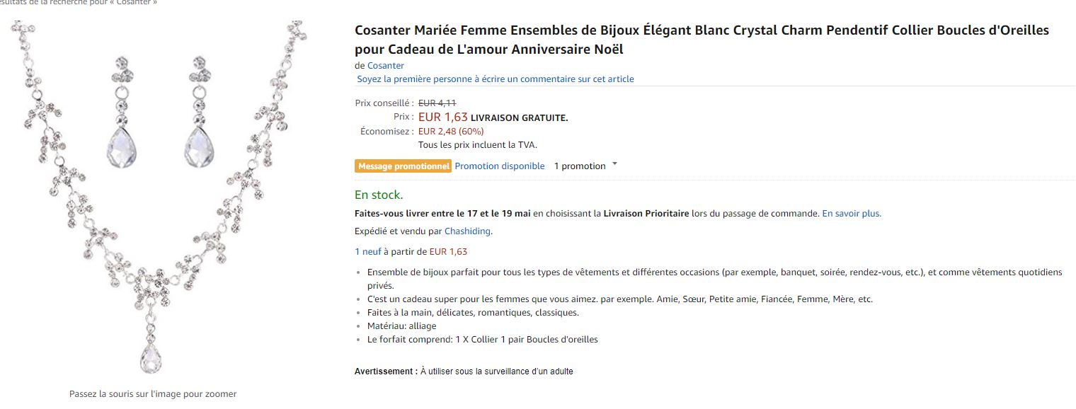Click the green En stock status
This screenshot has width=1076, height=409.
pyautogui.click(x=379, y=195)
